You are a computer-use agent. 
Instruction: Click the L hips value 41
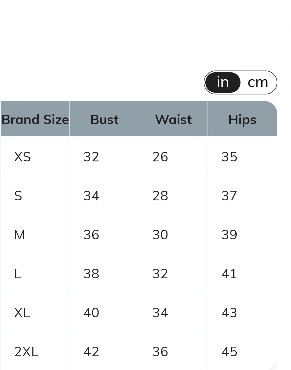pos(229,274)
